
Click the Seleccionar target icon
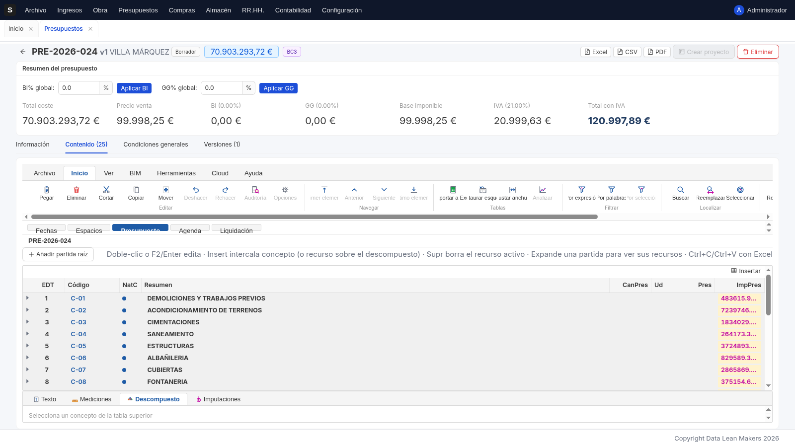tap(740, 190)
